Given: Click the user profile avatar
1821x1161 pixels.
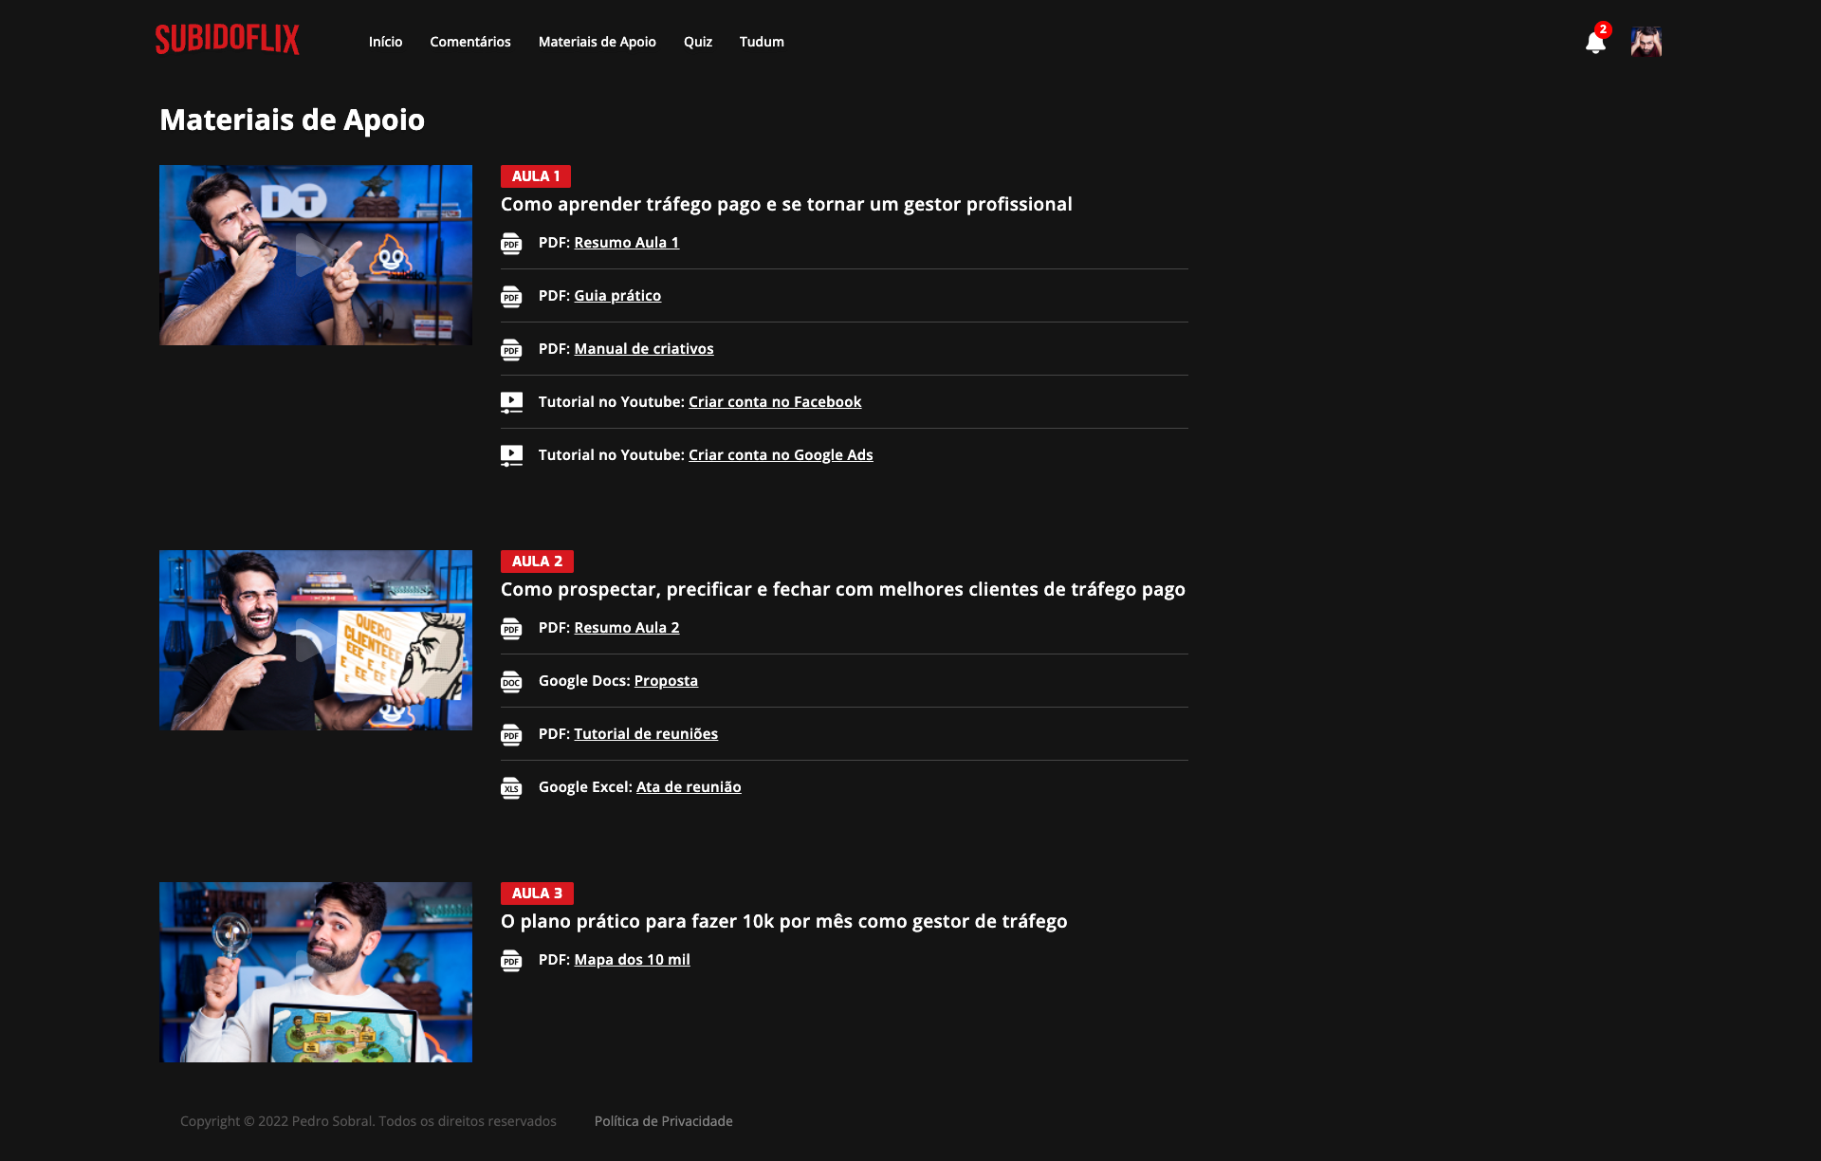Looking at the screenshot, I should point(1646,42).
